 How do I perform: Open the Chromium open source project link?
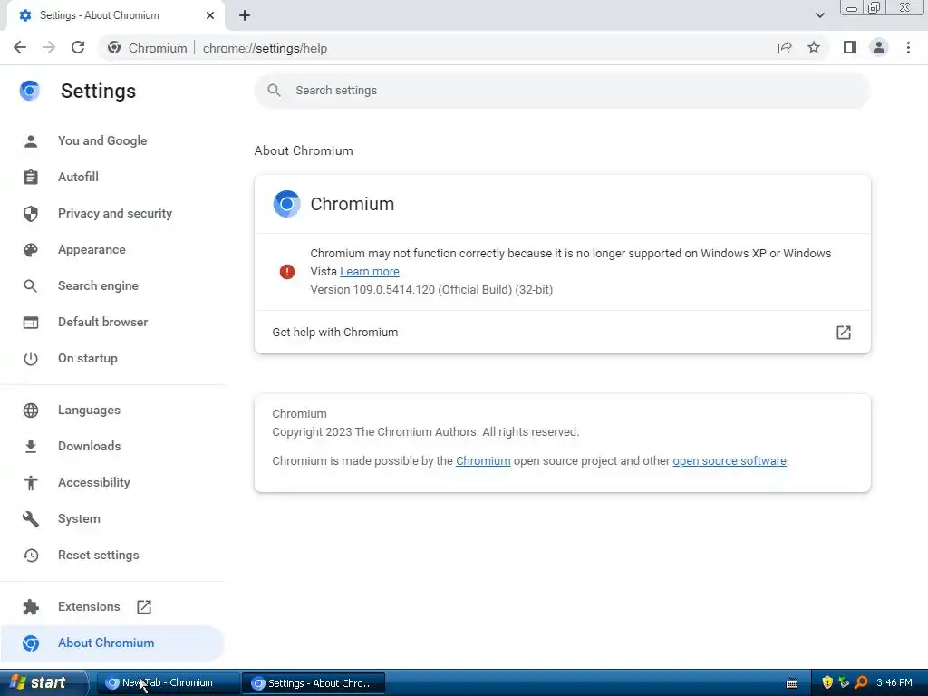pos(483,461)
